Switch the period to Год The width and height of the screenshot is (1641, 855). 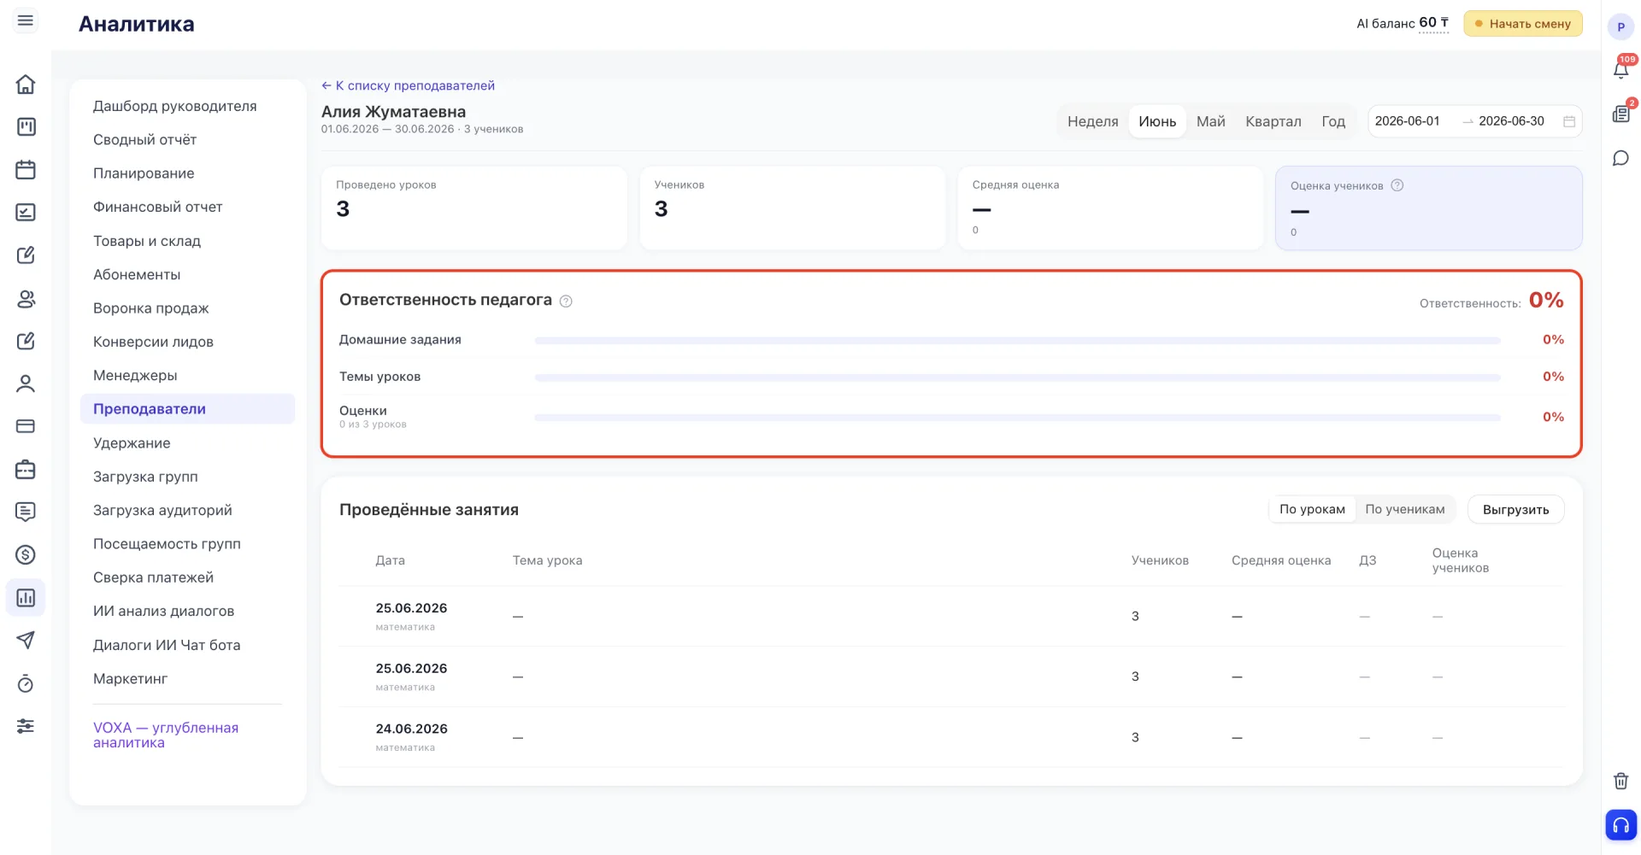1333,121
